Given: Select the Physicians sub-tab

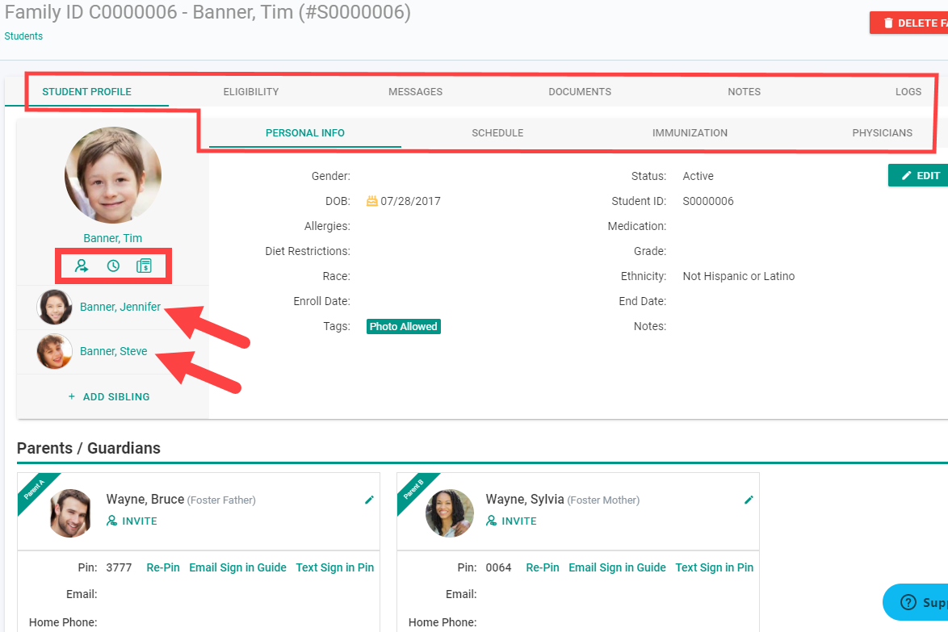Looking at the screenshot, I should click(882, 133).
